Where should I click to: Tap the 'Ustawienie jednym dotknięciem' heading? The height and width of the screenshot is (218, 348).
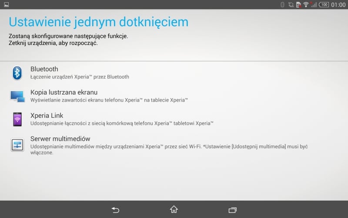click(99, 22)
